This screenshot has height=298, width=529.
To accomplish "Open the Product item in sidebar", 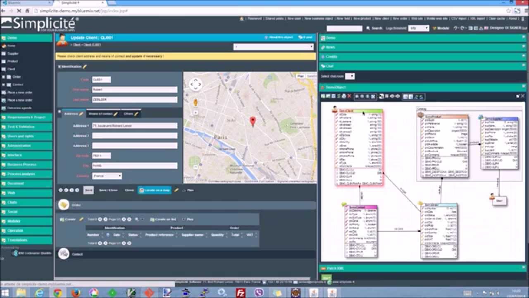I will 13,61.
